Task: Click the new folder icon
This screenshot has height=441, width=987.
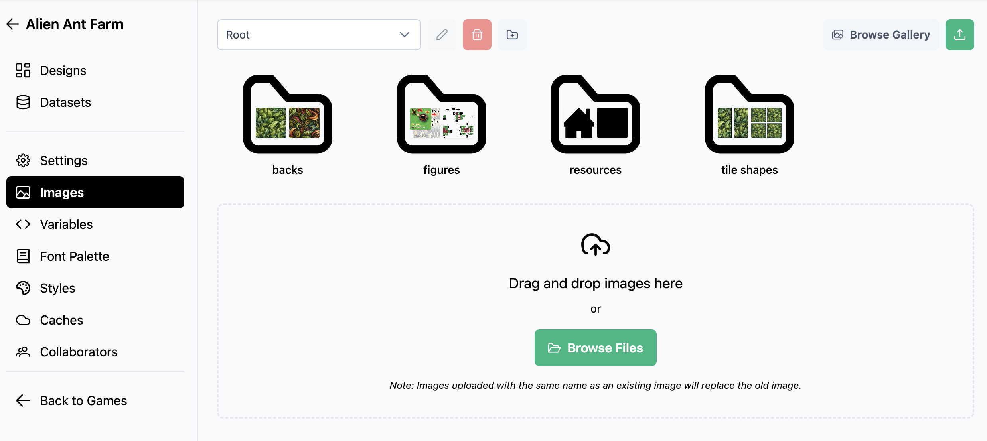Action: click(x=512, y=35)
